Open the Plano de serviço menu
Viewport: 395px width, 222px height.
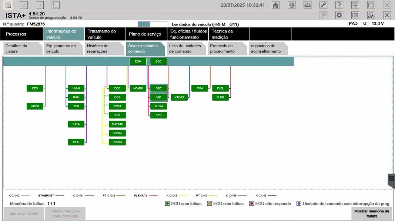click(x=145, y=34)
